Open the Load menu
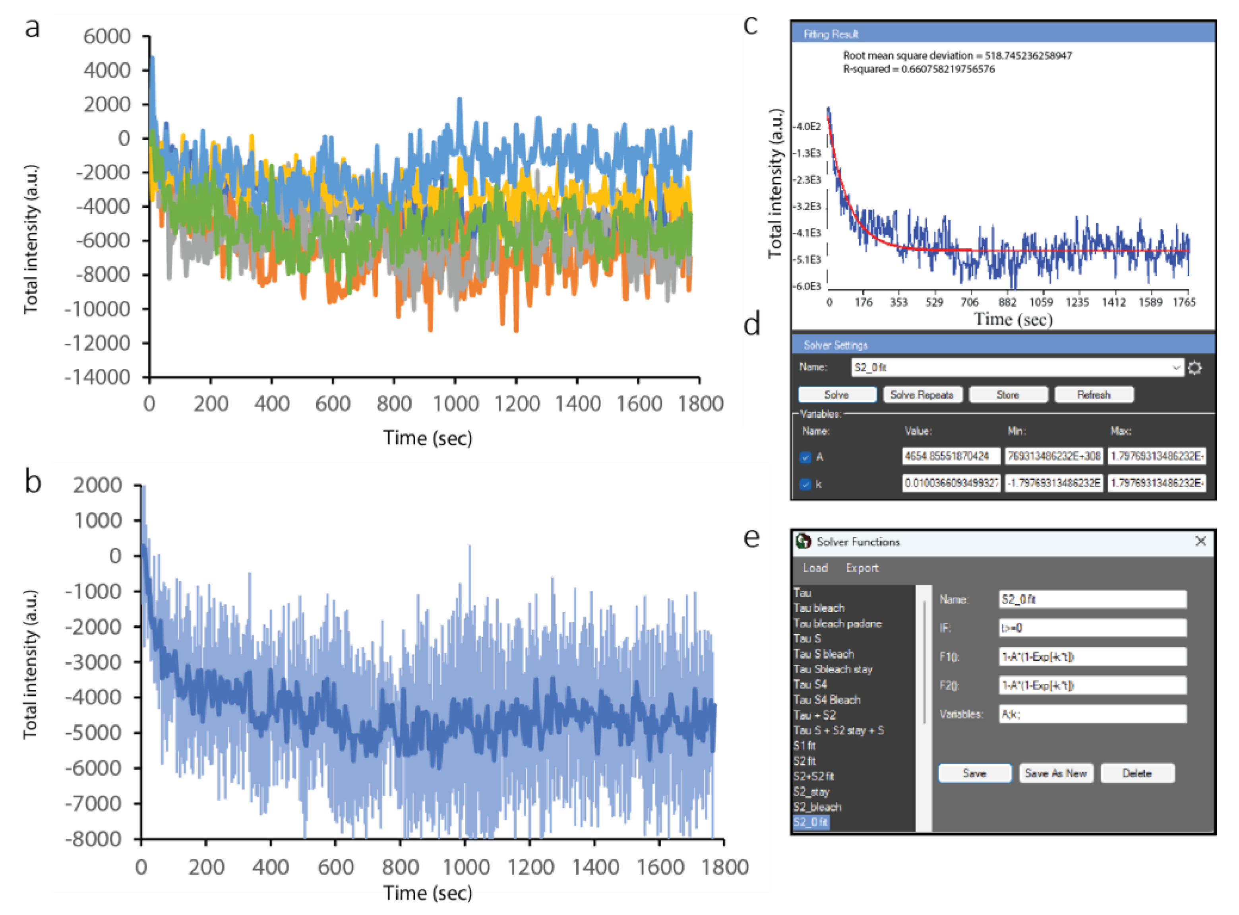Viewport: 1239px width, 915px height. tap(815, 568)
